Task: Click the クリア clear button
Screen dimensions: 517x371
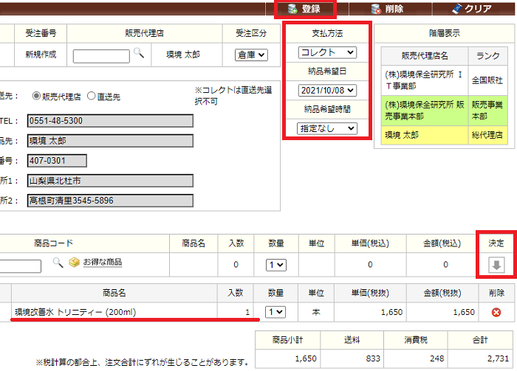Action: pyautogui.click(x=471, y=9)
